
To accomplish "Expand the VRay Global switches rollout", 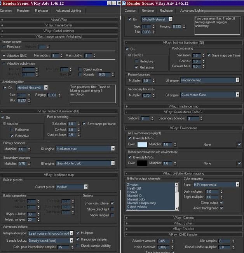I will (59, 31).
